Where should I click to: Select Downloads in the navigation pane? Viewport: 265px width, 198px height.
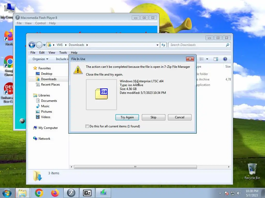(49, 79)
